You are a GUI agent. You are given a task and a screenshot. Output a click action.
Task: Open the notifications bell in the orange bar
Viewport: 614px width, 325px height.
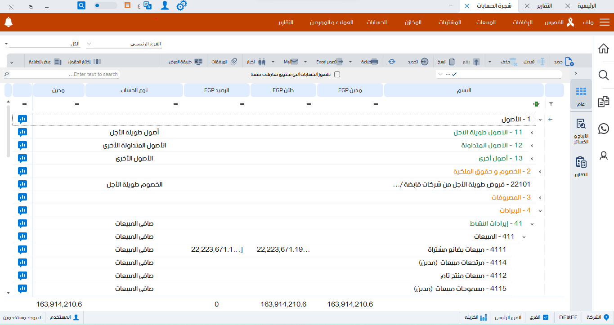click(x=8, y=21)
